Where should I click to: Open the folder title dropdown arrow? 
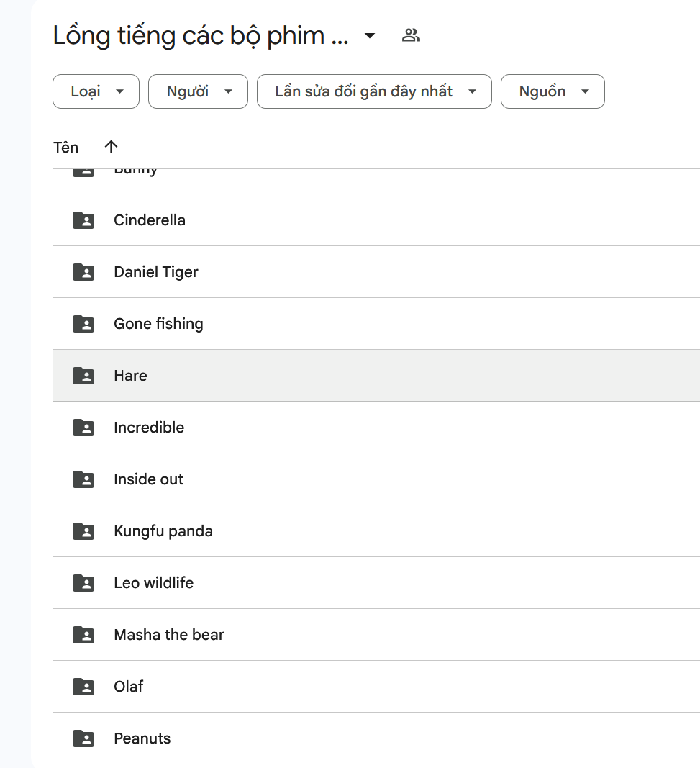[370, 35]
